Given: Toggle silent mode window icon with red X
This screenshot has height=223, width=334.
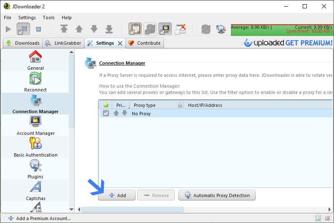Looking at the screenshot, I should 180,29.
